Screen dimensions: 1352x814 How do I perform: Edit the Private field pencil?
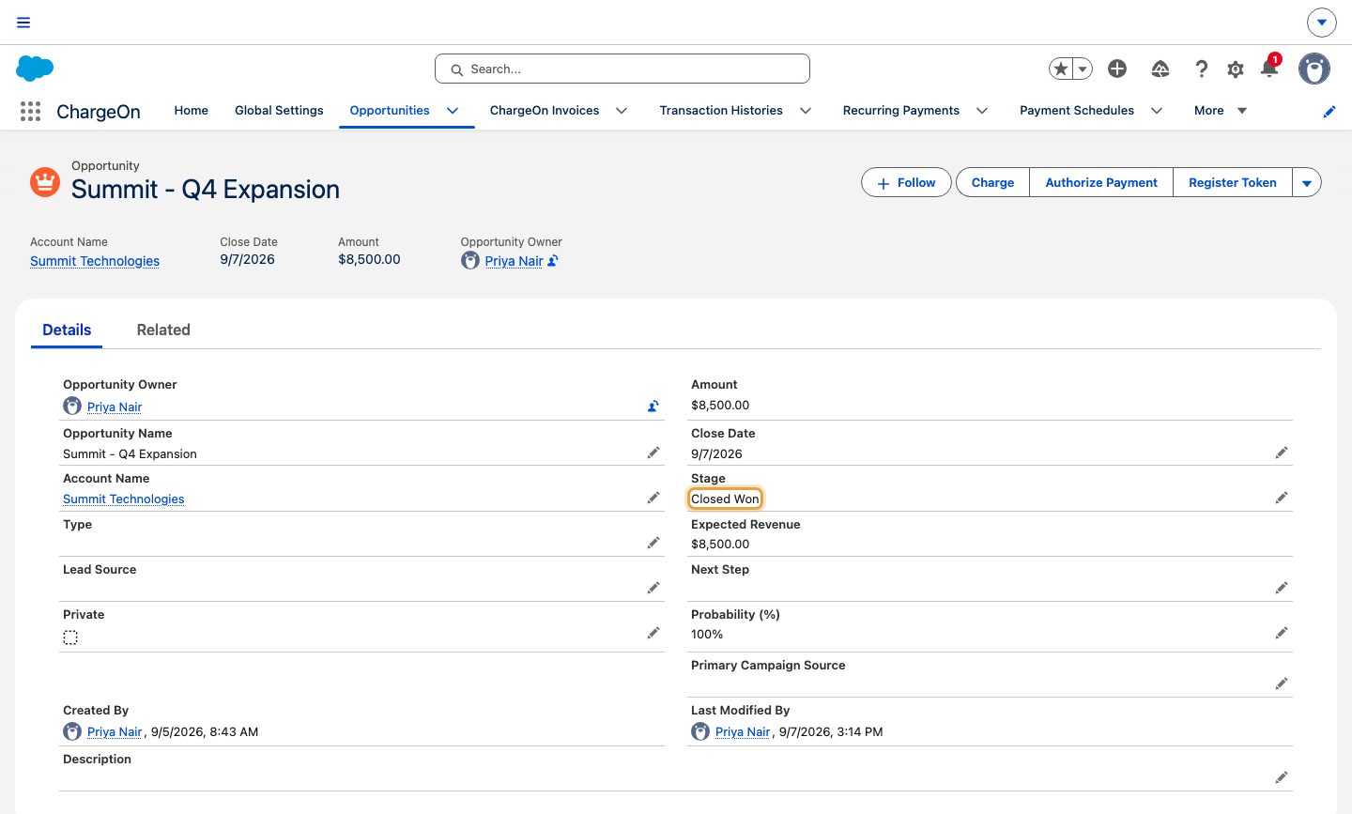tap(653, 633)
